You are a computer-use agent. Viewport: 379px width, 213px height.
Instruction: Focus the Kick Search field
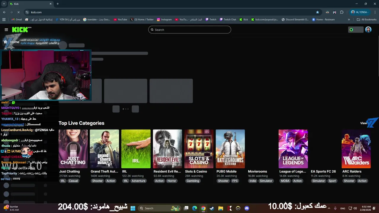click(189, 30)
